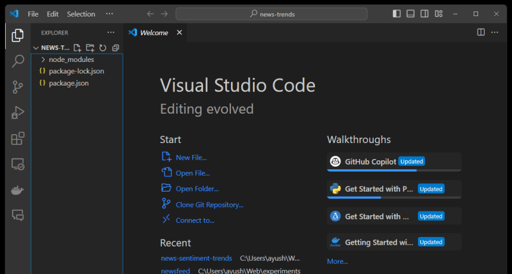Open the Explorer view in activity bar
The height and width of the screenshot is (274, 512).
pos(18,36)
